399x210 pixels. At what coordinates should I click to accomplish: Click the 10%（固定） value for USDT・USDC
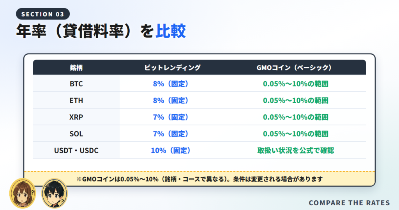point(171,150)
